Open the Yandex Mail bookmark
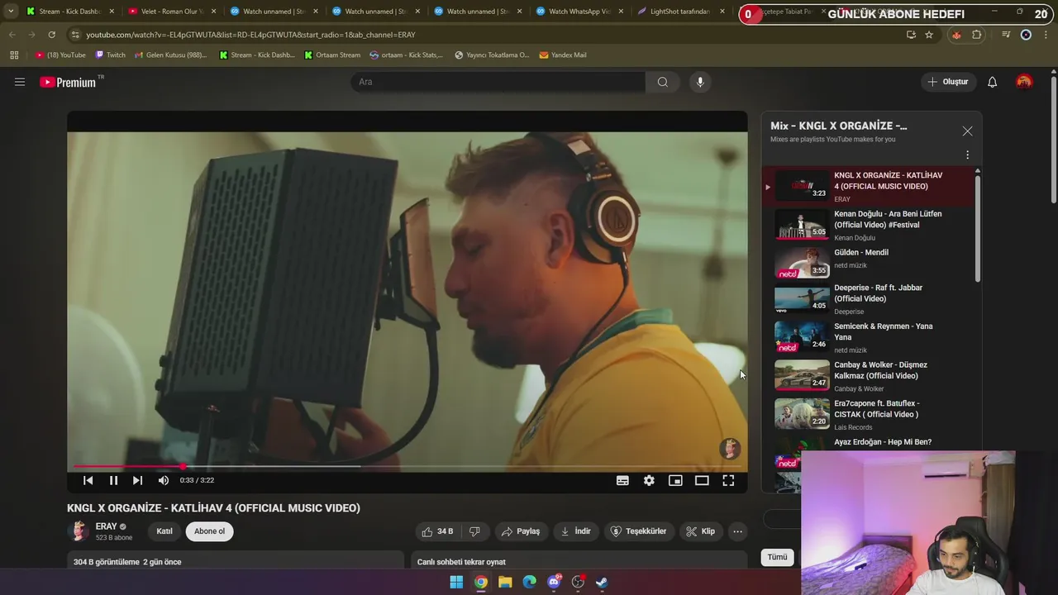The width and height of the screenshot is (1058, 595). click(x=563, y=55)
